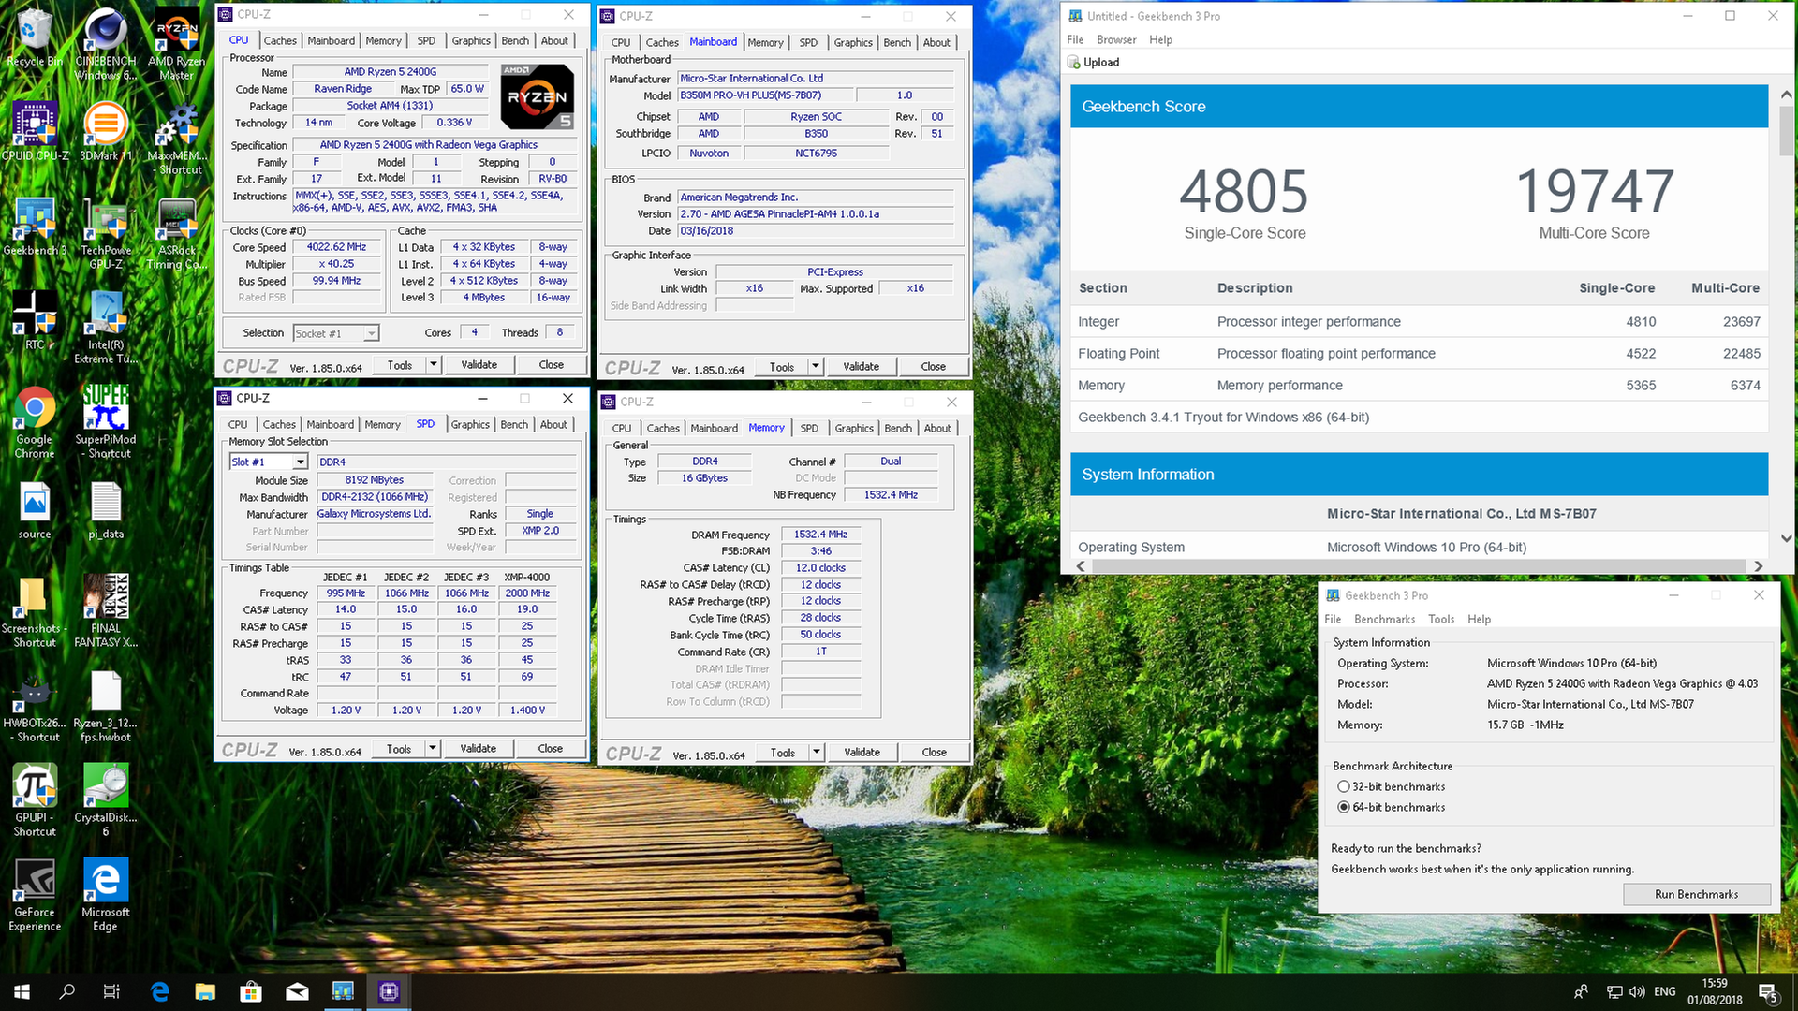The width and height of the screenshot is (1798, 1011).
Task: Launch FINAL FANTASY XV benchmark icon
Action: coord(106,611)
